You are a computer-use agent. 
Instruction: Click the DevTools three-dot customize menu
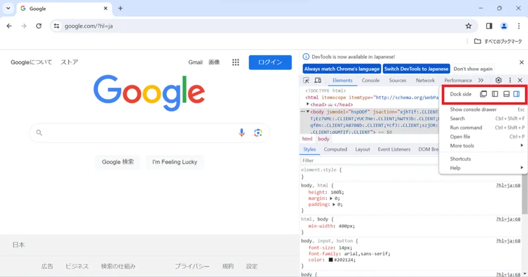coord(510,80)
